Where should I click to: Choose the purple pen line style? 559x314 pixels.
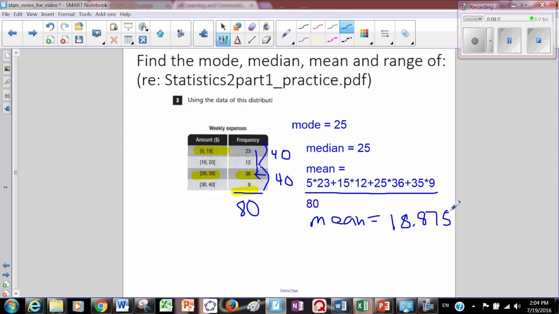point(304,40)
